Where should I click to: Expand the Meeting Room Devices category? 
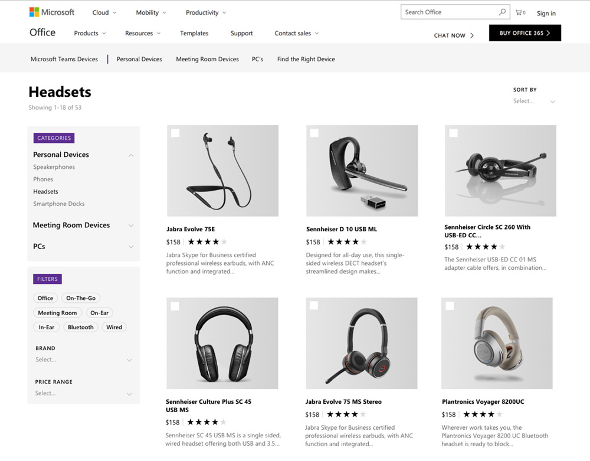[x=83, y=225]
